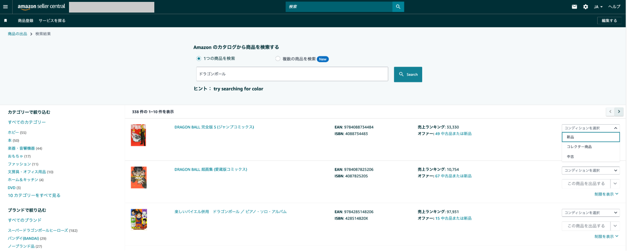Click the product search field with ドラゴンボール
Screen dimensions: 627x251
coord(292,74)
